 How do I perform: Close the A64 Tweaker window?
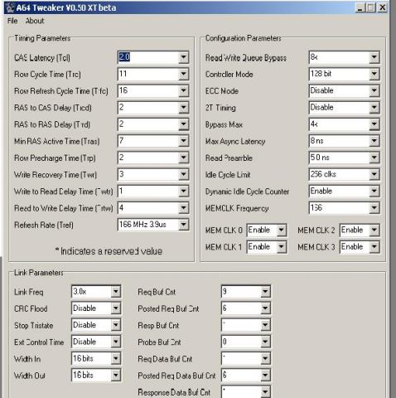(382, 7)
